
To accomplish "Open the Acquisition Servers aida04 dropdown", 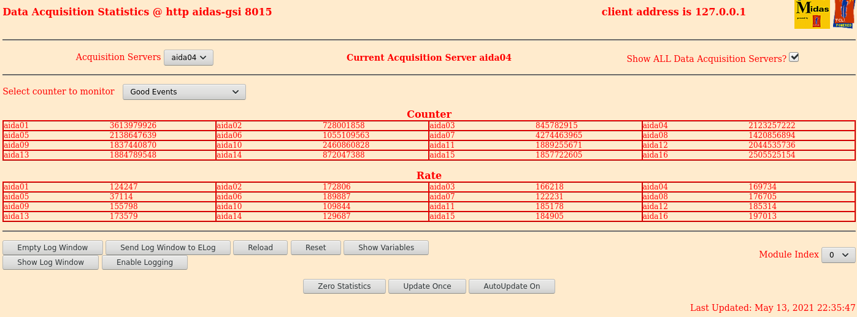I will pos(188,58).
